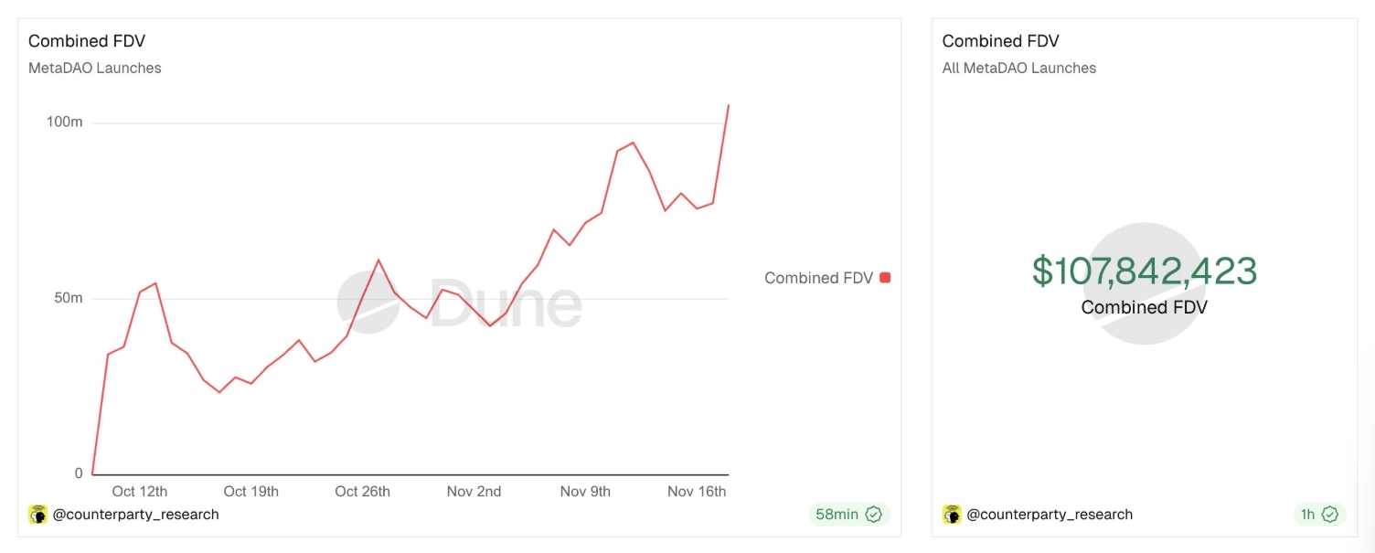The height and width of the screenshot is (553, 1375).
Task: Click the counterparty_research avatar icon on left chart
Action: tap(37, 515)
